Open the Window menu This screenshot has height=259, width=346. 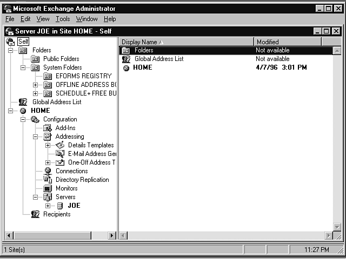[x=86, y=19]
